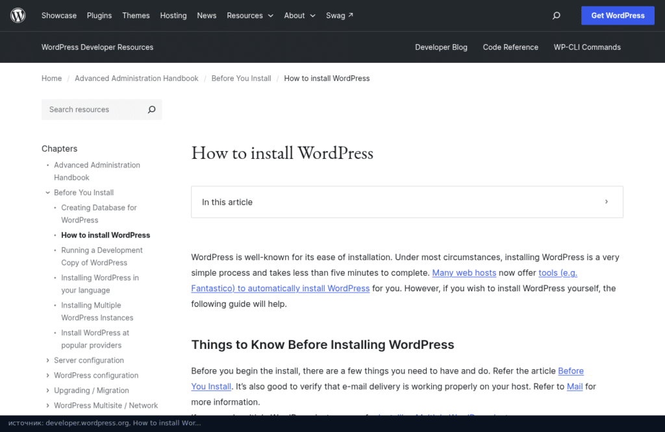
Task: Open WP-CLI Commands link
Action: (x=587, y=47)
